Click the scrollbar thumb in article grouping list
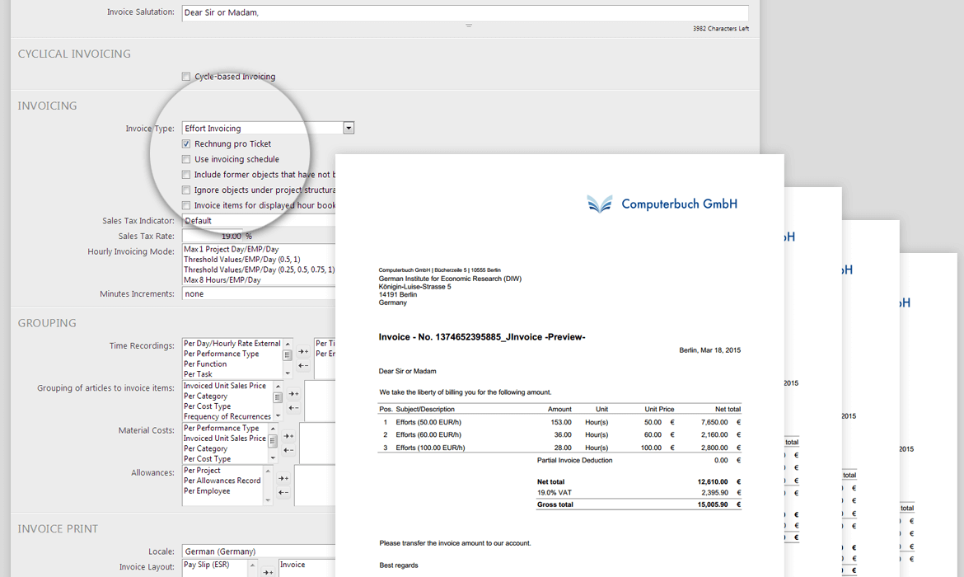This screenshot has width=964, height=577. click(x=278, y=397)
